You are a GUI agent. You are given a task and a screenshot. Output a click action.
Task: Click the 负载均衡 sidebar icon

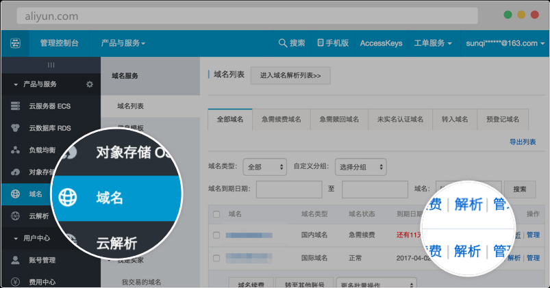pos(15,150)
